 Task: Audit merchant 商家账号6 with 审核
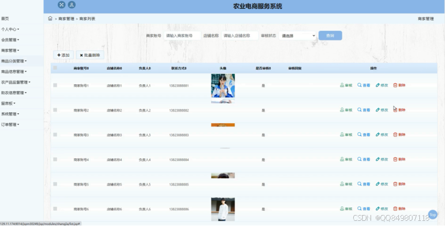pos(346,209)
